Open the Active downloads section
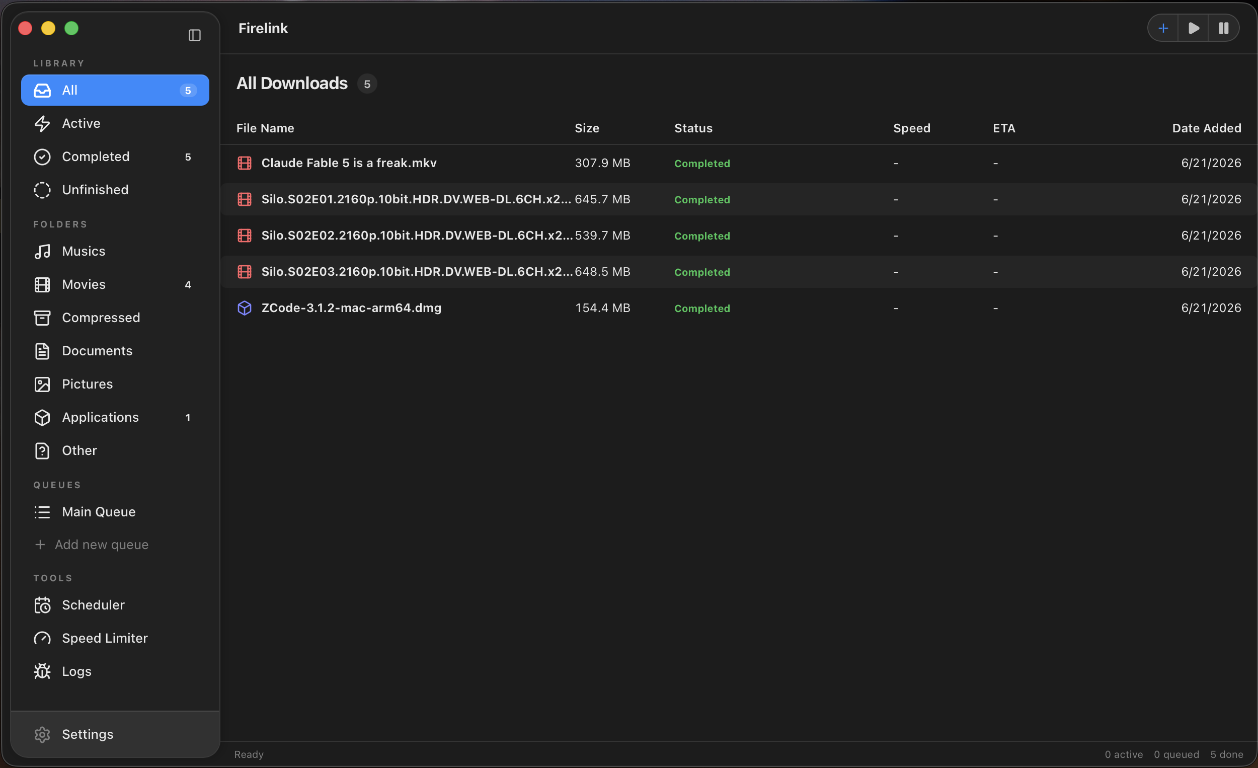The image size is (1258, 768). (115, 124)
